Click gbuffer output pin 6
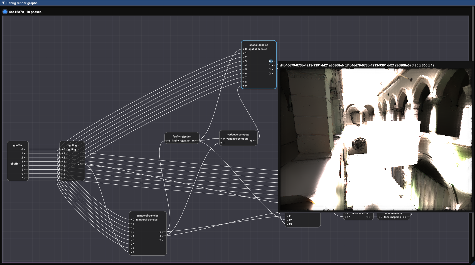Viewport: 475px width, 265px height. [x=23, y=174]
